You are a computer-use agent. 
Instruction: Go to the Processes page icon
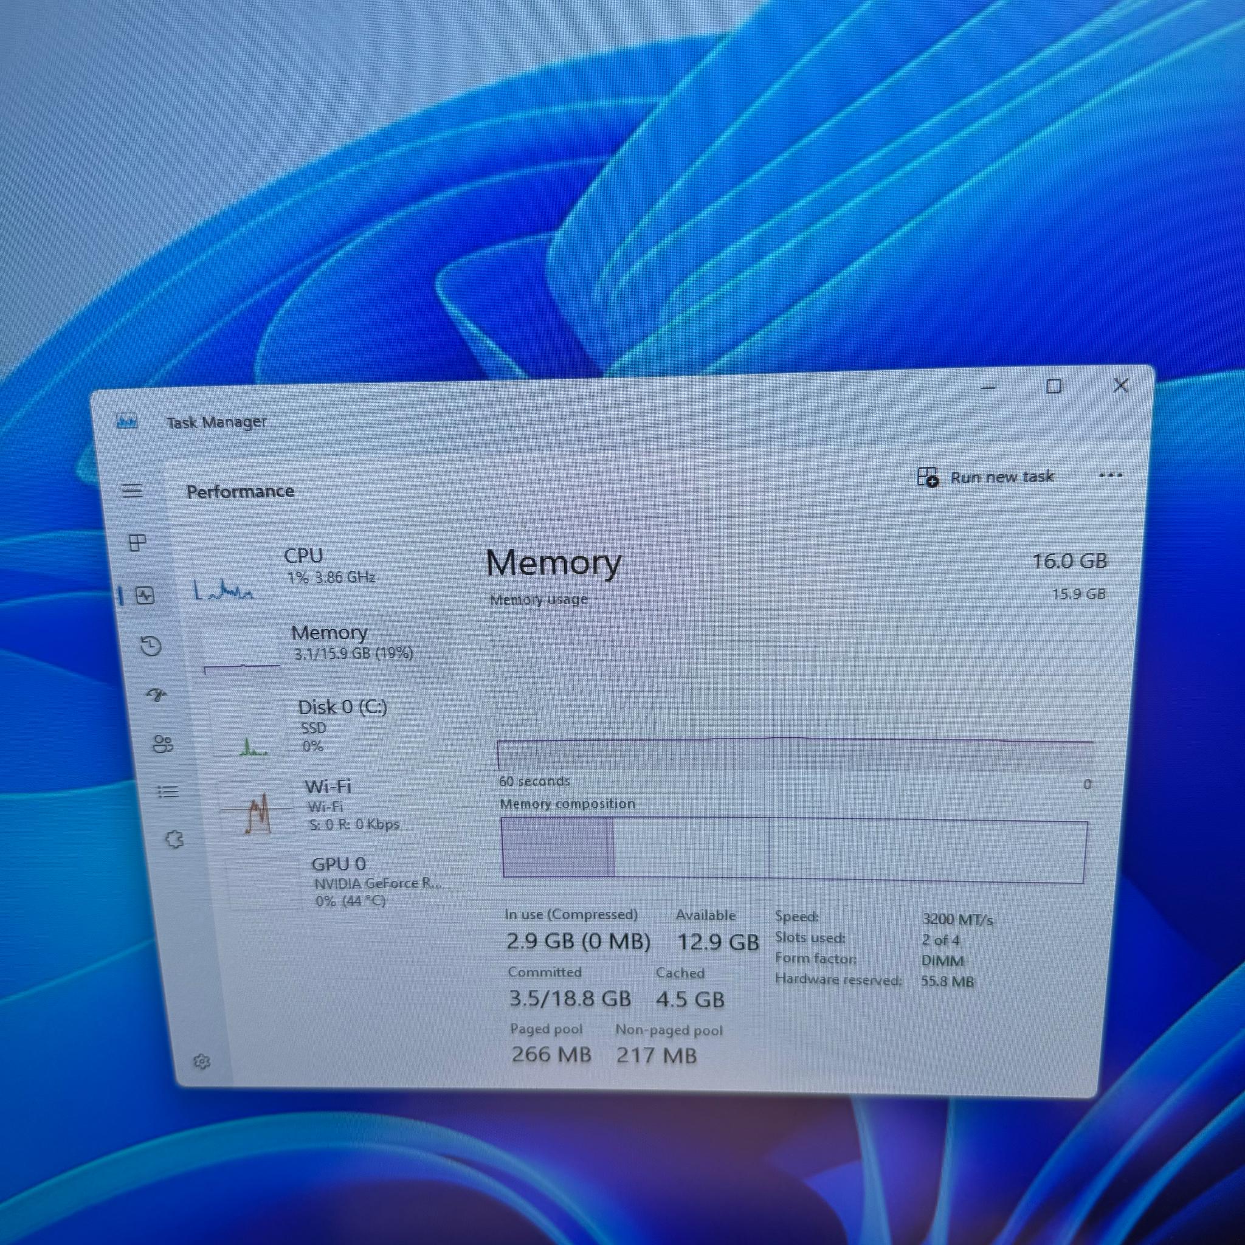tap(137, 543)
